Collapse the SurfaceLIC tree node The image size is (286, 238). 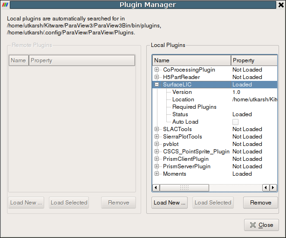pyautogui.click(x=157, y=85)
